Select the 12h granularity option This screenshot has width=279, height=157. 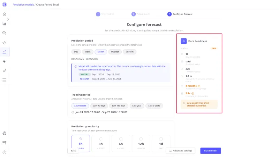click(x=141, y=143)
